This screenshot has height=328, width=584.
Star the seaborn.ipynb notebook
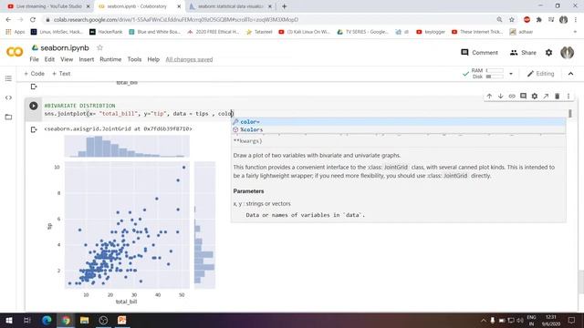[99, 47]
